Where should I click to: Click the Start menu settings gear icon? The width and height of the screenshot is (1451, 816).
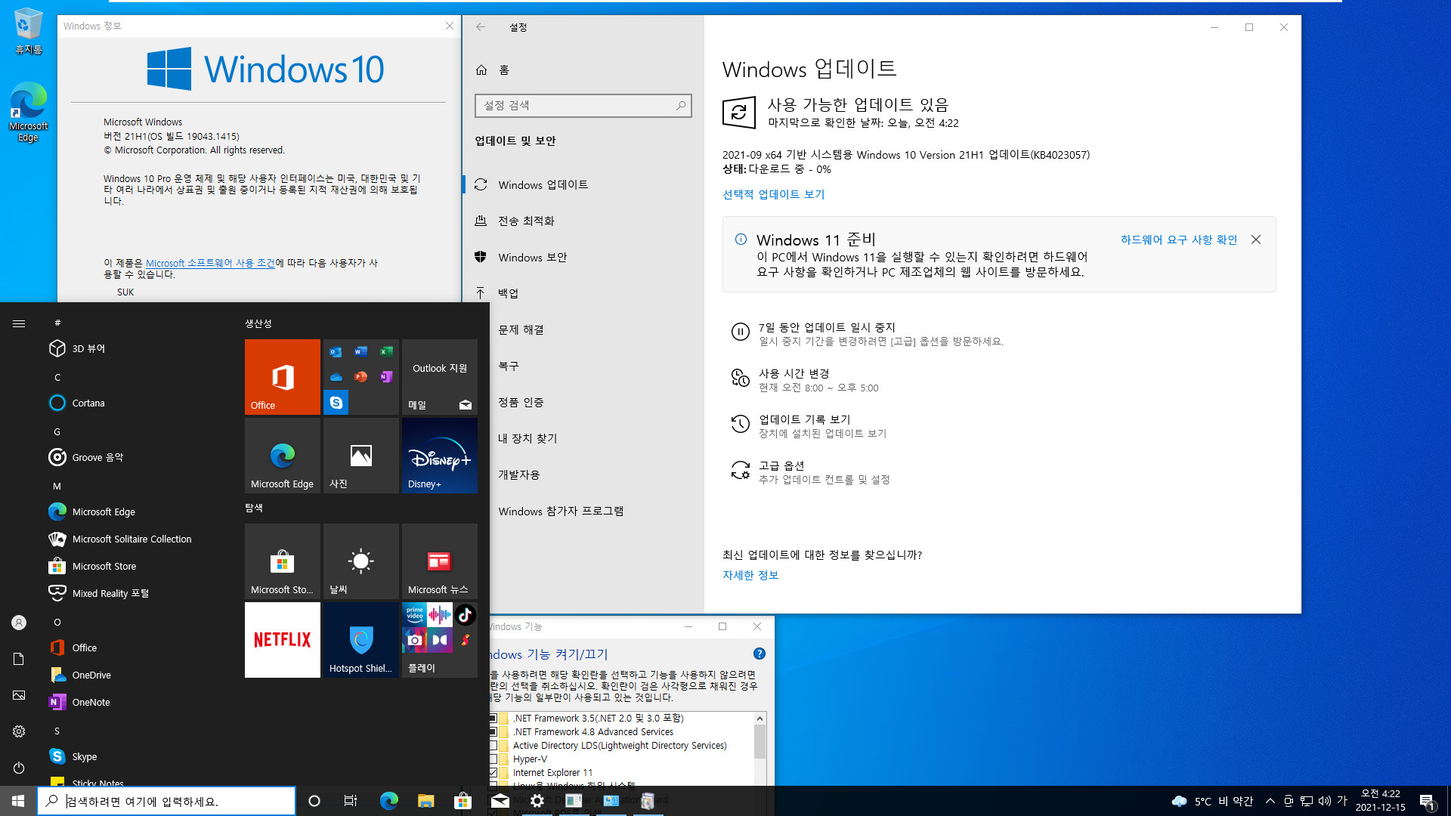coord(19,731)
